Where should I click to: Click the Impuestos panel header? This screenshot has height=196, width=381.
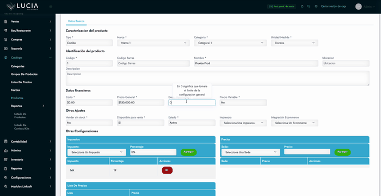coord(140,139)
